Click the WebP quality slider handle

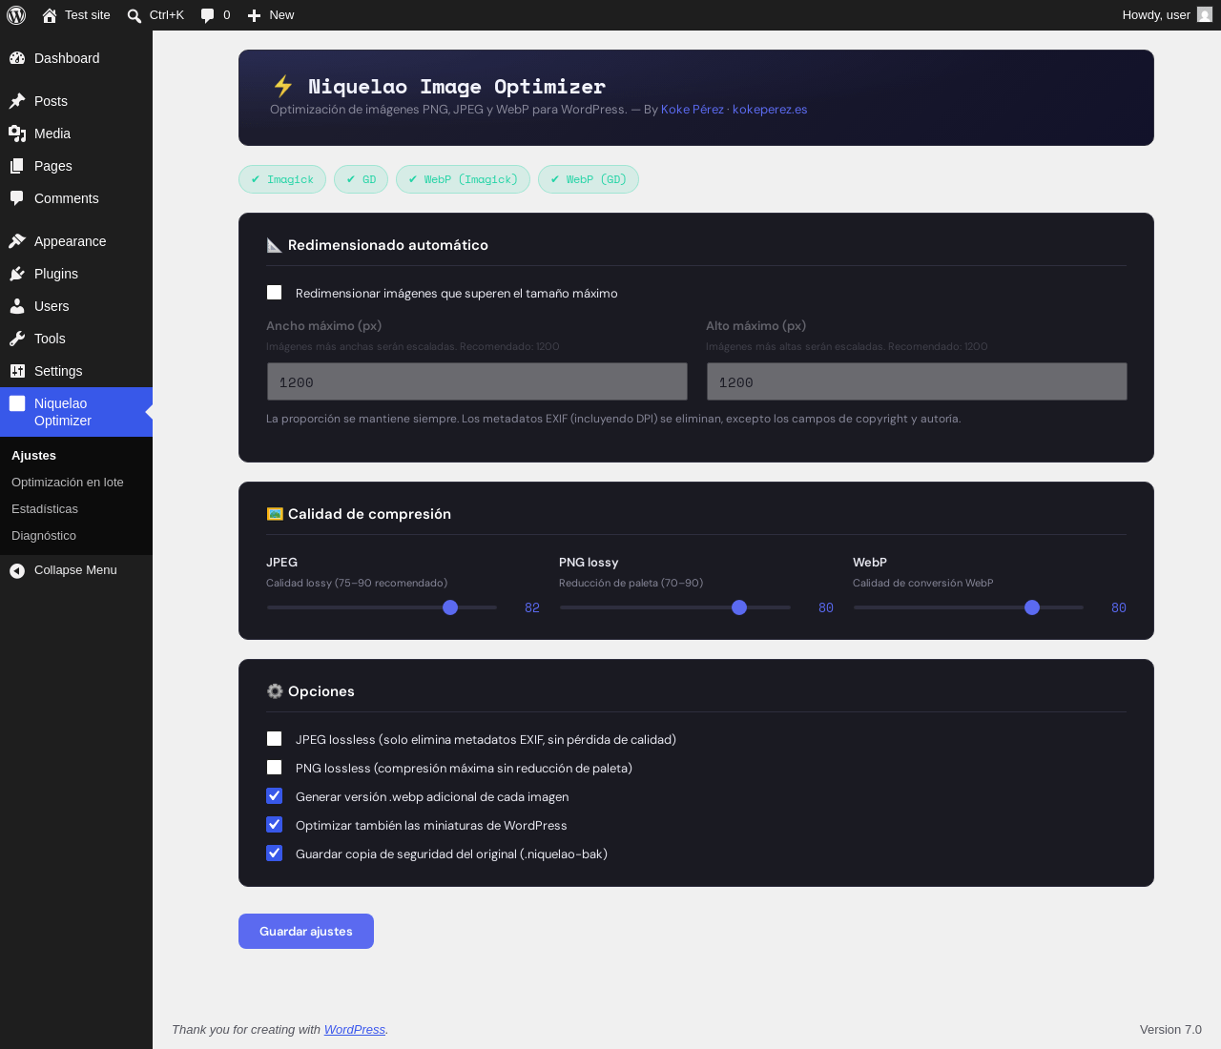point(1032,607)
